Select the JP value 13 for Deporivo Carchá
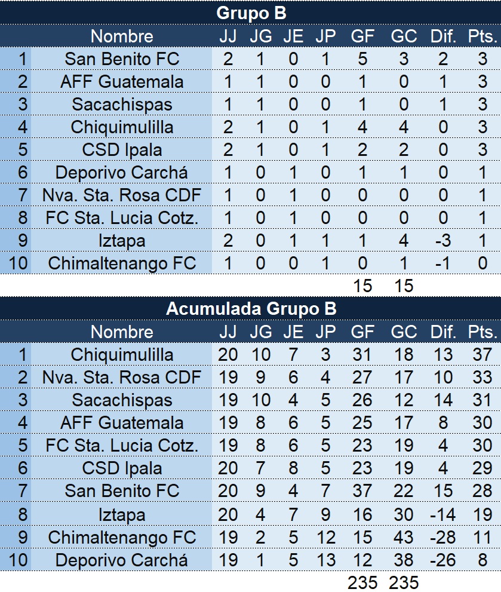501x592 pixels. point(326,560)
